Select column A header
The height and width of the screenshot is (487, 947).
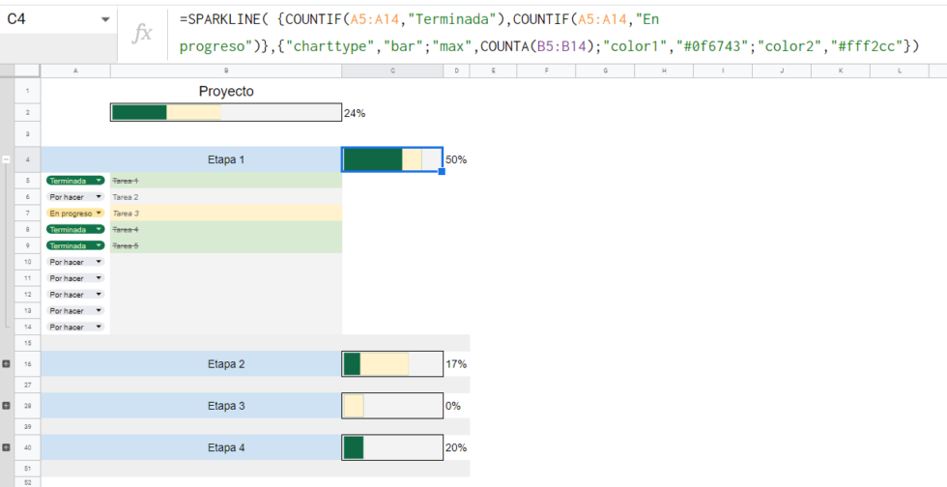coord(75,71)
